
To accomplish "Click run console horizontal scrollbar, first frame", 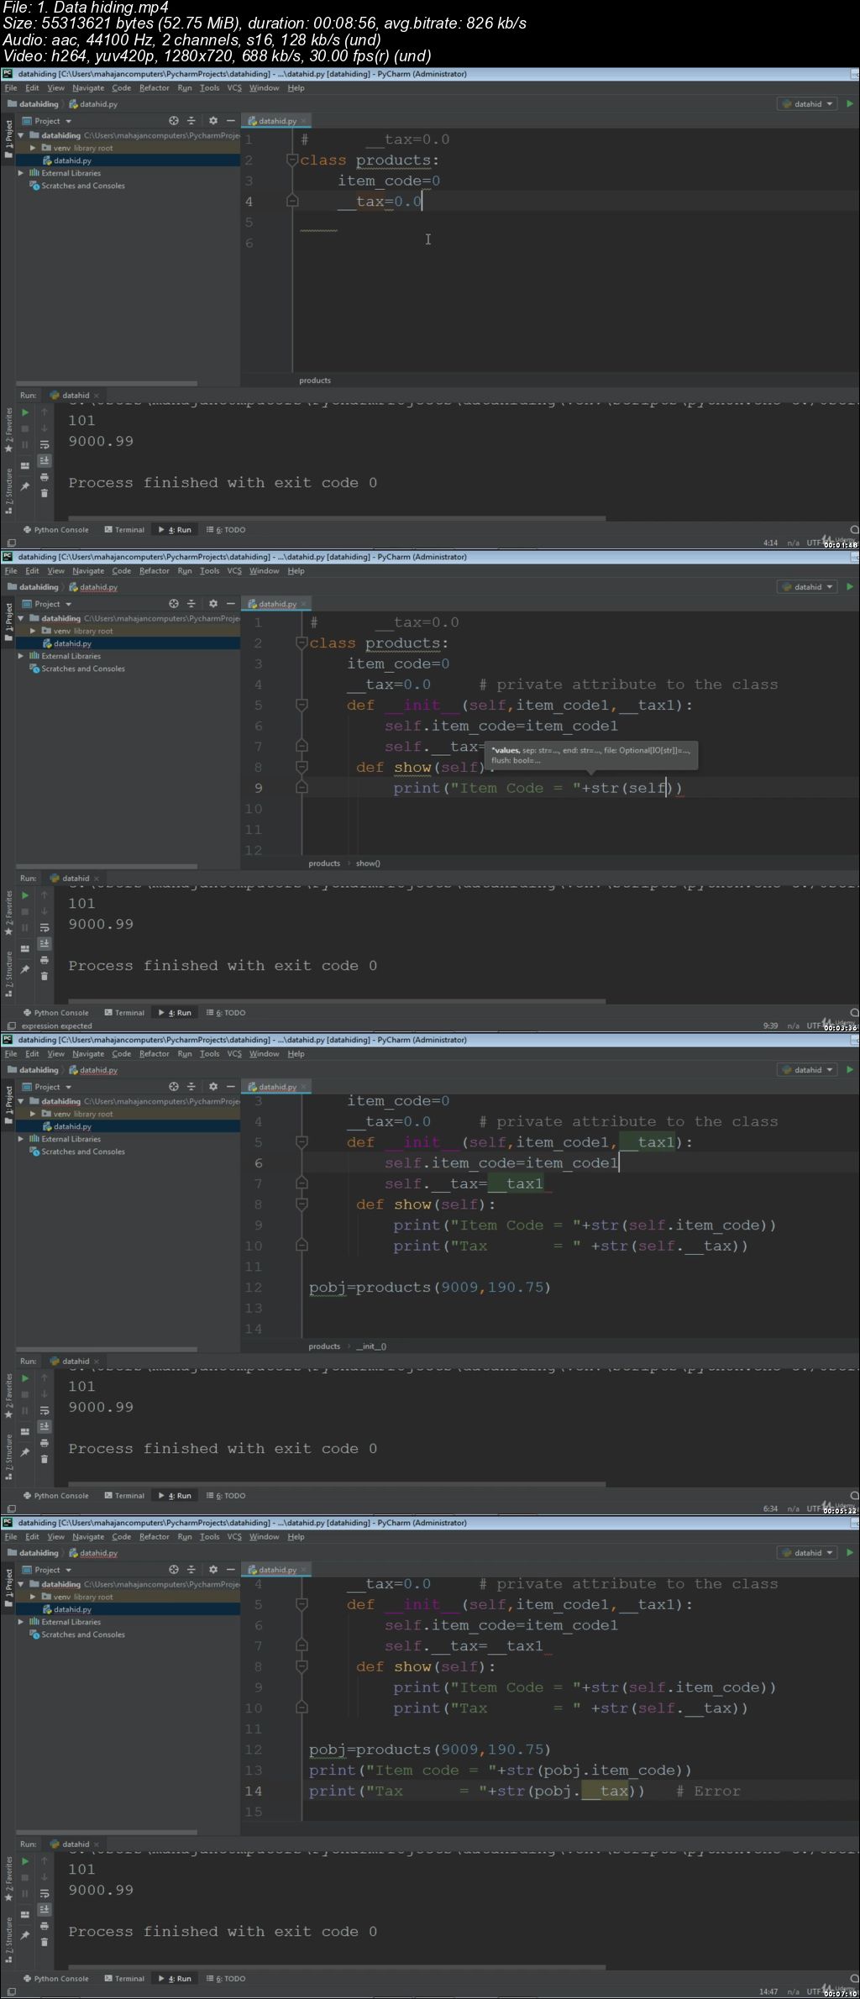I will [336, 518].
